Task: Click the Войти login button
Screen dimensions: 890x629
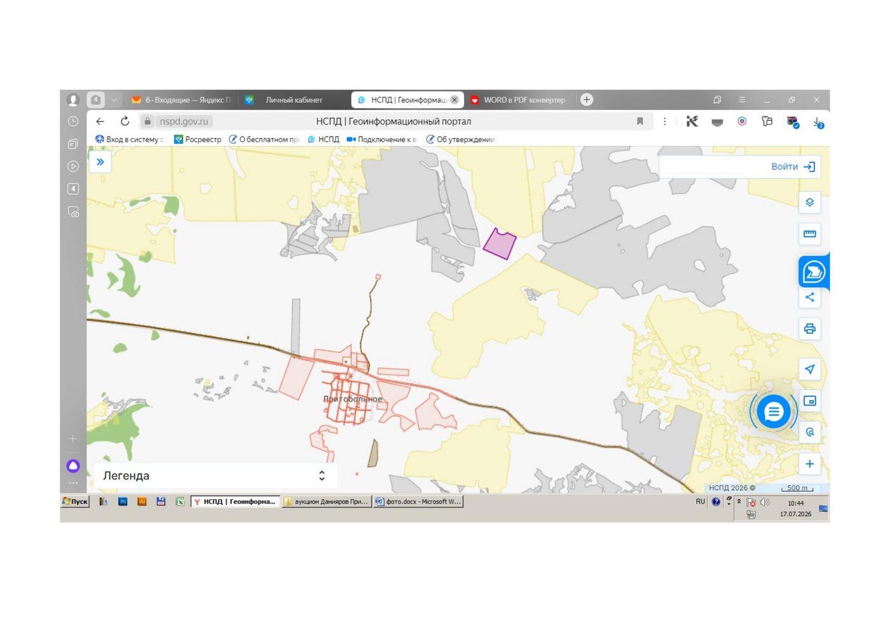Action: coord(793,166)
